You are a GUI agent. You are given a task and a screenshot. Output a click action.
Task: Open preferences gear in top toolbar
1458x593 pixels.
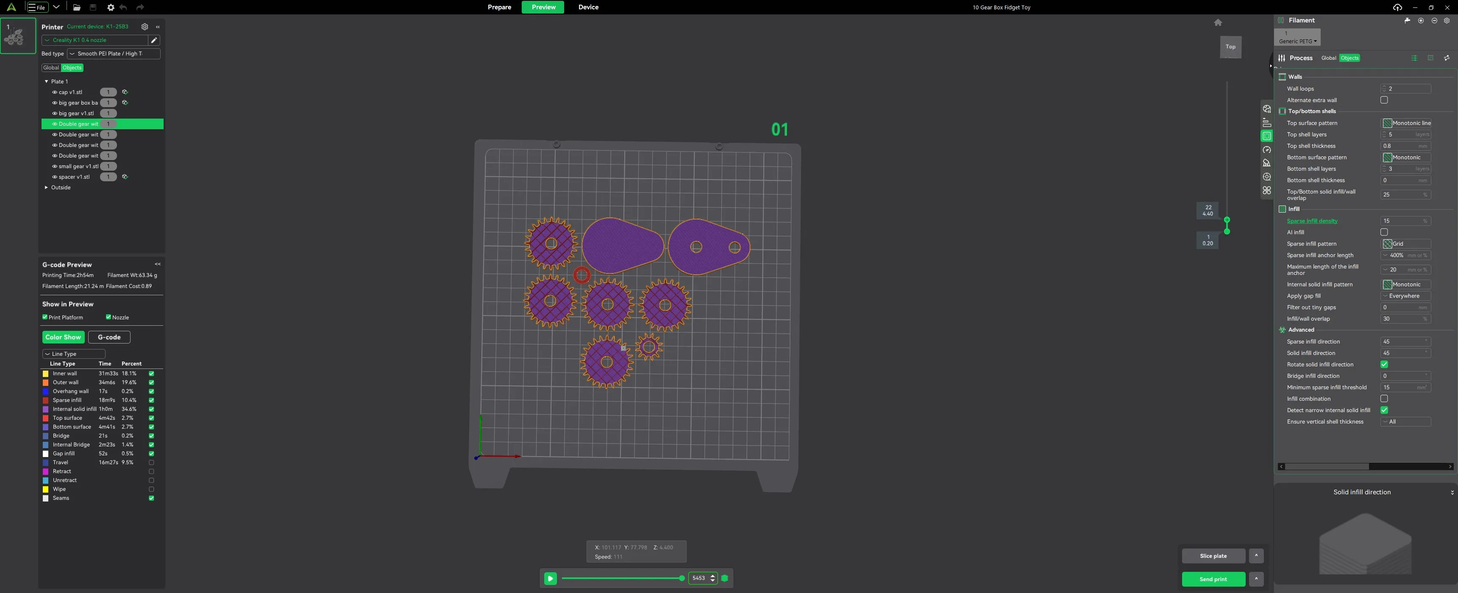tap(110, 7)
